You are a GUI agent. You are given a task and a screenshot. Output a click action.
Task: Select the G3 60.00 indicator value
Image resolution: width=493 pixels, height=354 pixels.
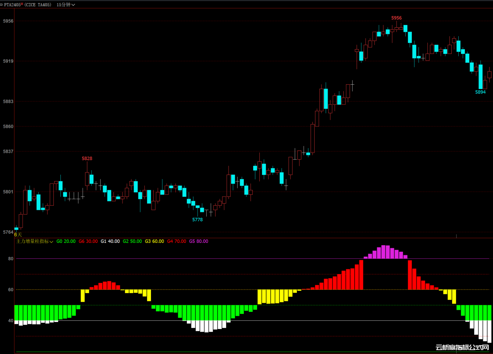coord(154,241)
